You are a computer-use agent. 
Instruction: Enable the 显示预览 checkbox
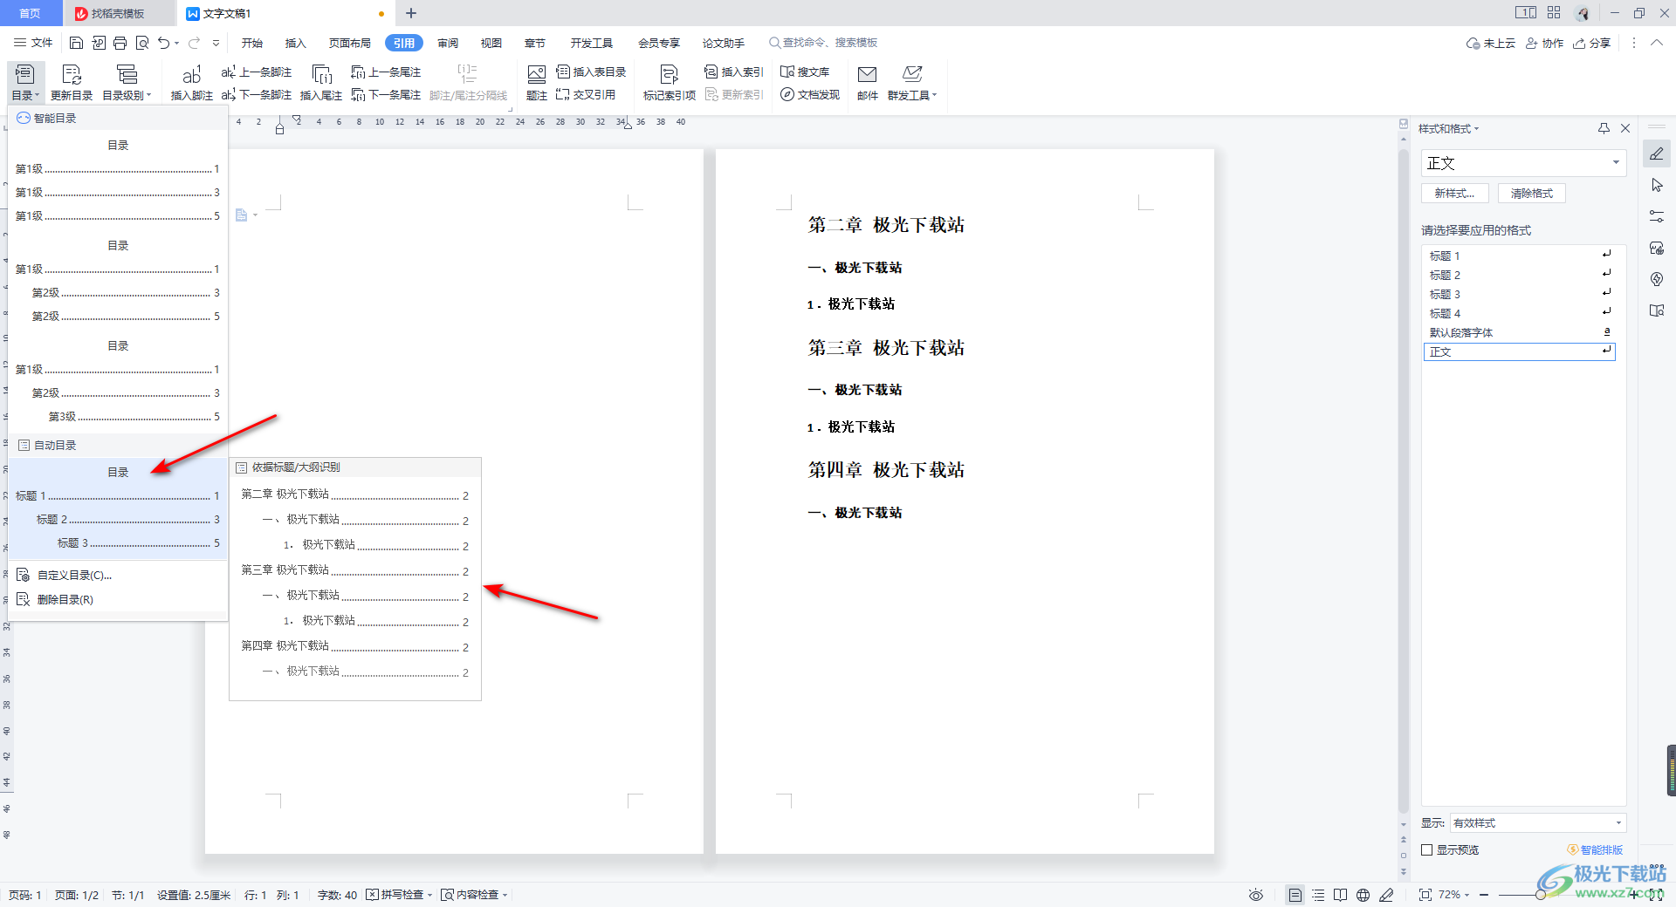[1428, 849]
